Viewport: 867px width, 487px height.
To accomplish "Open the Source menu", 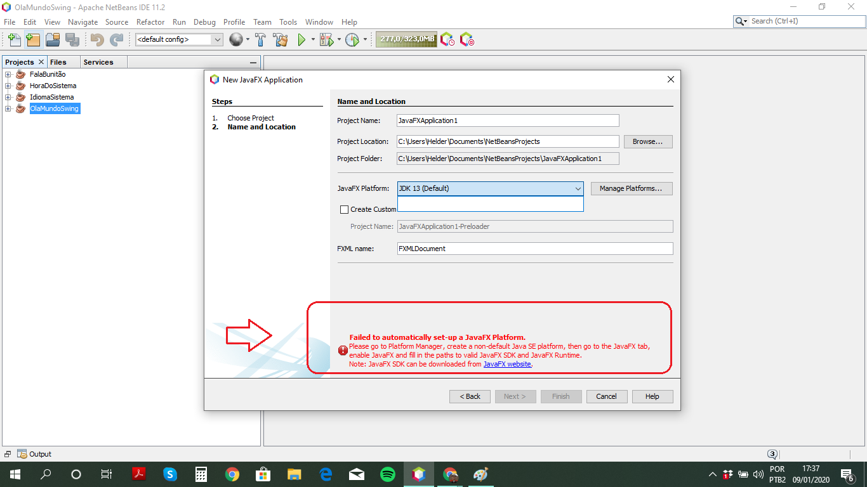I will tap(117, 22).
